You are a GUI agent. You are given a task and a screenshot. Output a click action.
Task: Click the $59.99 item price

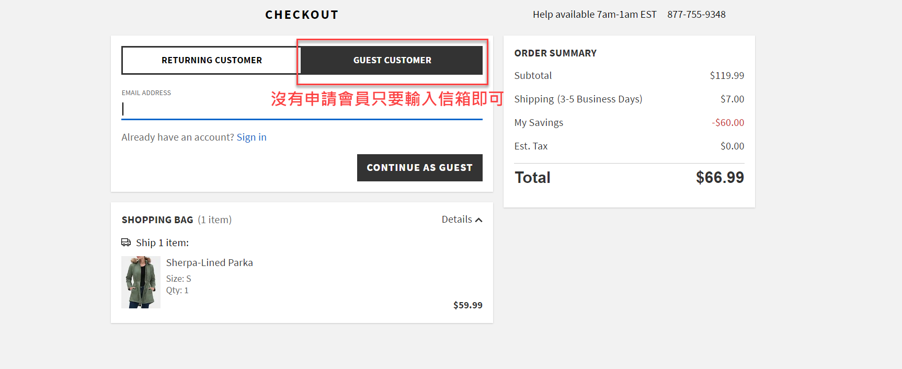[x=467, y=305]
